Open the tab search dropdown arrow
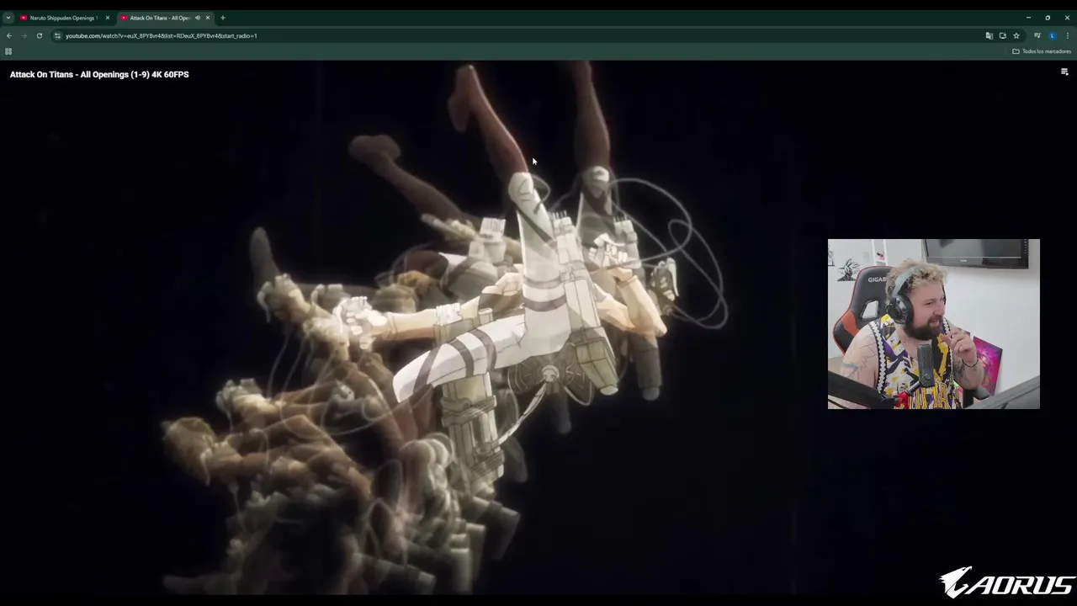The height and width of the screenshot is (606, 1077). pyautogui.click(x=8, y=18)
